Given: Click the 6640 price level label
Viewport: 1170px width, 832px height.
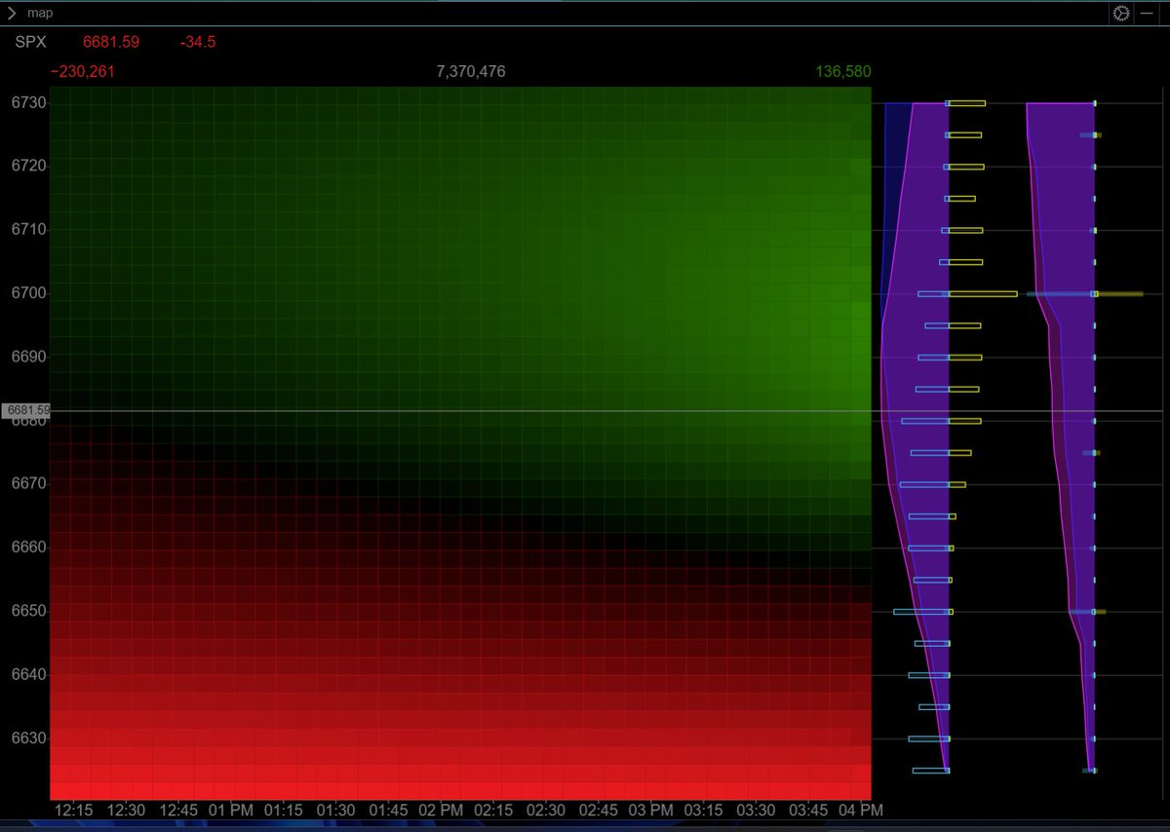Looking at the screenshot, I should coord(28,674).
